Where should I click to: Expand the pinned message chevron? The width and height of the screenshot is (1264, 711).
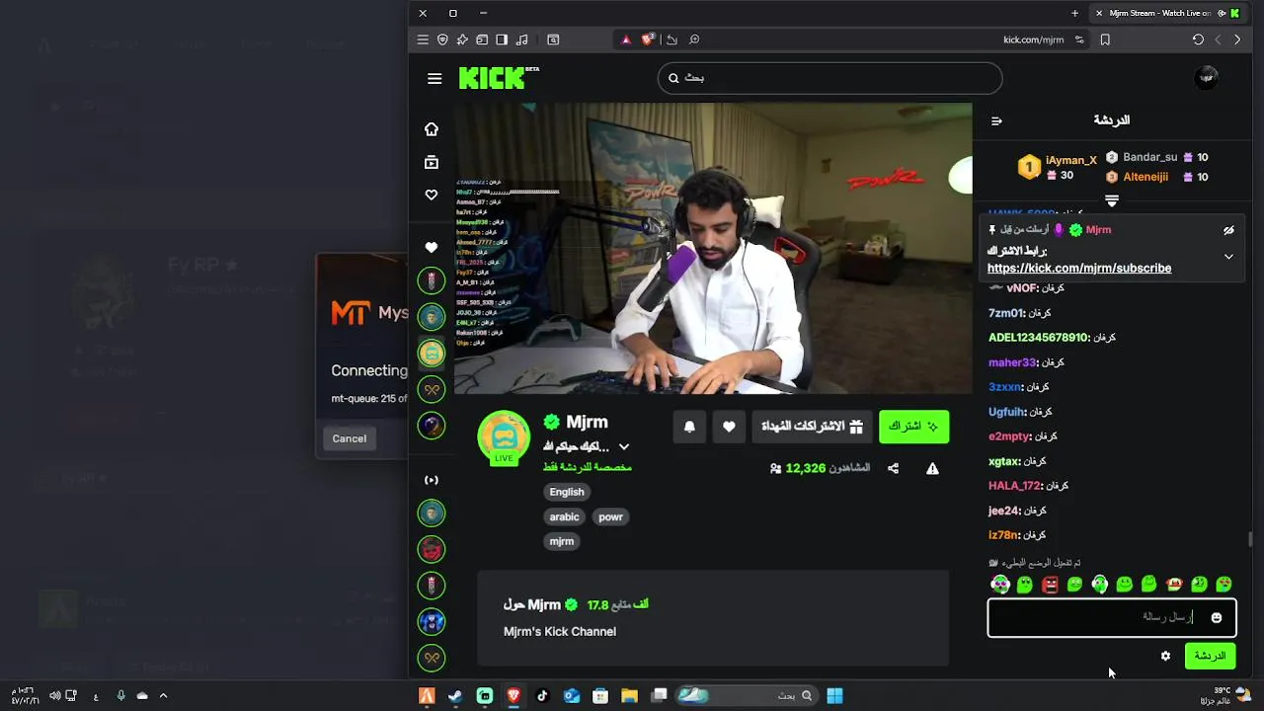pos(1228,257)
